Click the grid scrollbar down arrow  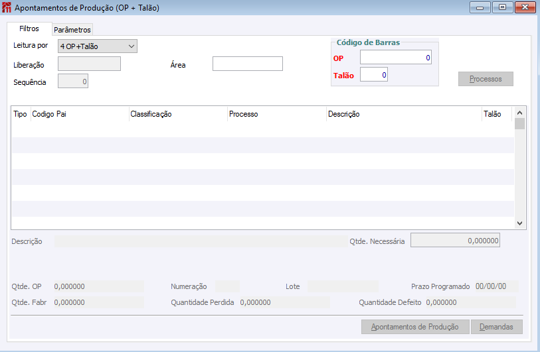[519, 223]
